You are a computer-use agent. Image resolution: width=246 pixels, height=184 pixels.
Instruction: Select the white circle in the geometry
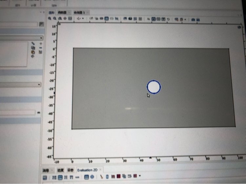tap(154, 87)
